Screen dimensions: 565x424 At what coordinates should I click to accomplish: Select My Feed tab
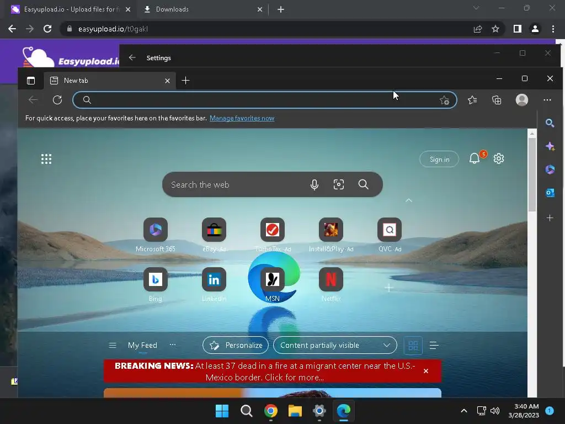tap(142, 346)
